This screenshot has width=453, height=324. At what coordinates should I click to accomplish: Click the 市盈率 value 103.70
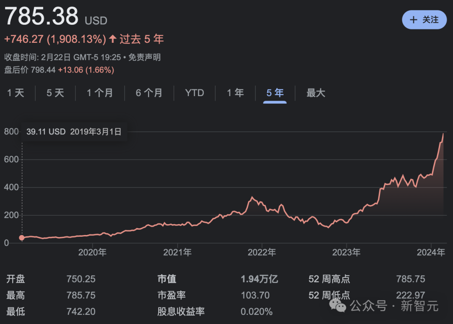click(x=255, y=295)
